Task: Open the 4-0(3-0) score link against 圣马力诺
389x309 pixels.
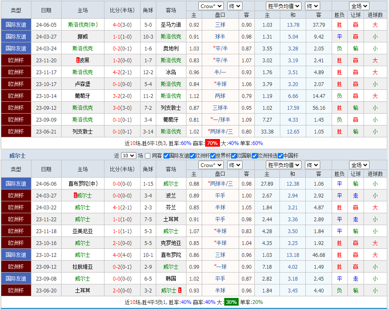Action: pos(122,25)
